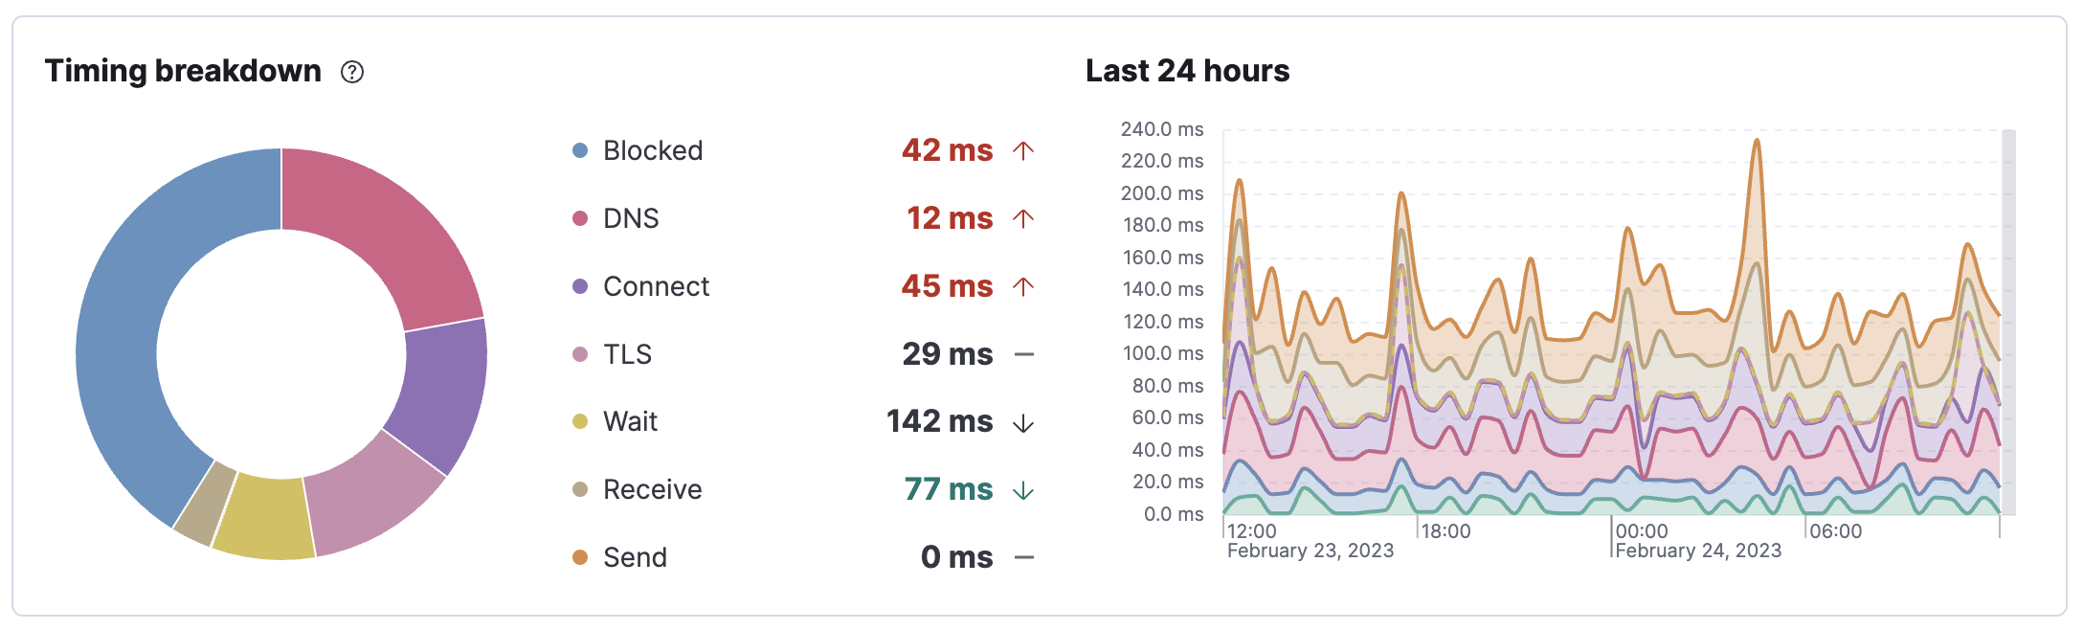Screen dimensions: 2083x630
Task: Click the 18:00 marker on time axis
Action: coord(1445,531)
